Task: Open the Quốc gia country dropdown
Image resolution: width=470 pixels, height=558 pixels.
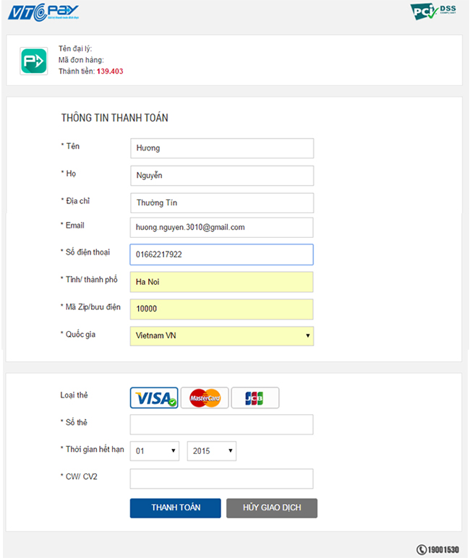Action: tap(222, 336)
